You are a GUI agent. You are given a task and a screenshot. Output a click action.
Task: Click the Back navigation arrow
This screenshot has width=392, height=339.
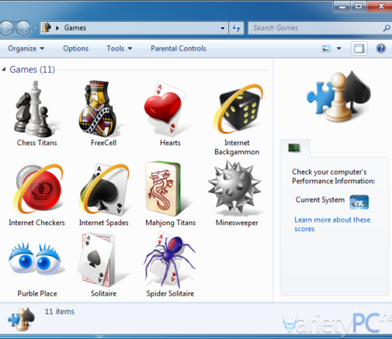click(7, 28)
